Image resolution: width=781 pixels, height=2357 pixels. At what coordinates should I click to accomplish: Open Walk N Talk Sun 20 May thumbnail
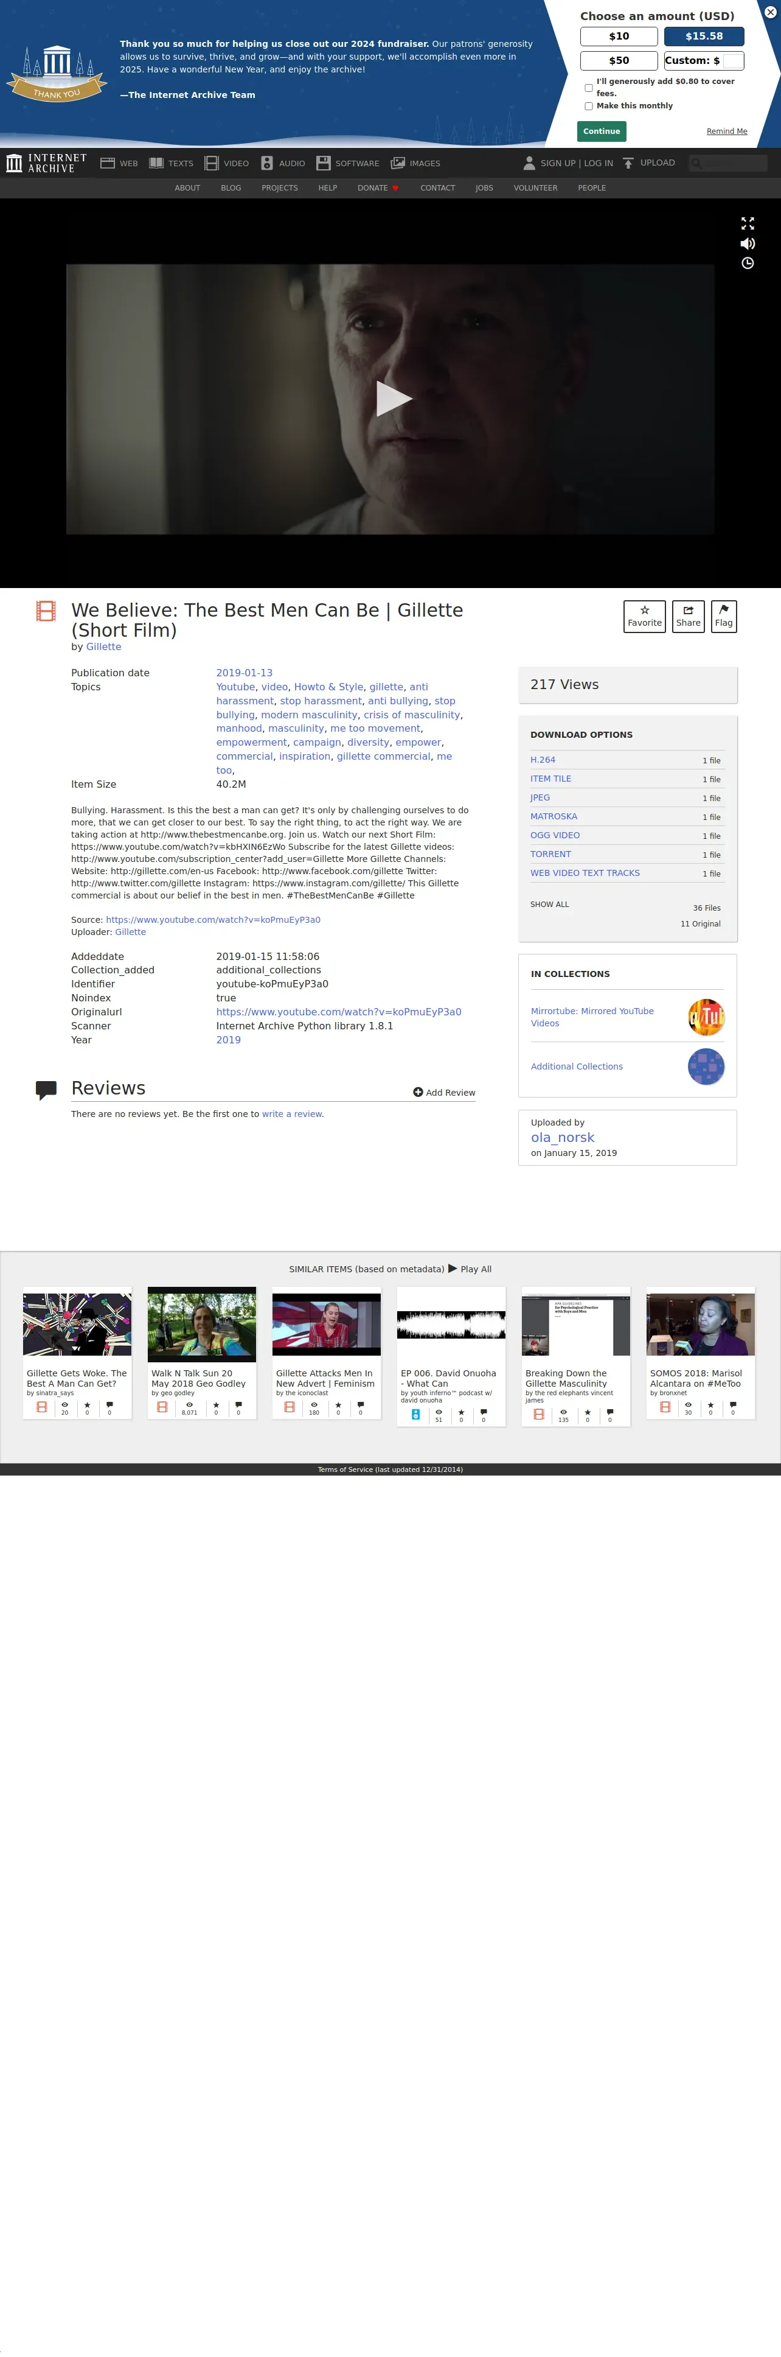202,1324
